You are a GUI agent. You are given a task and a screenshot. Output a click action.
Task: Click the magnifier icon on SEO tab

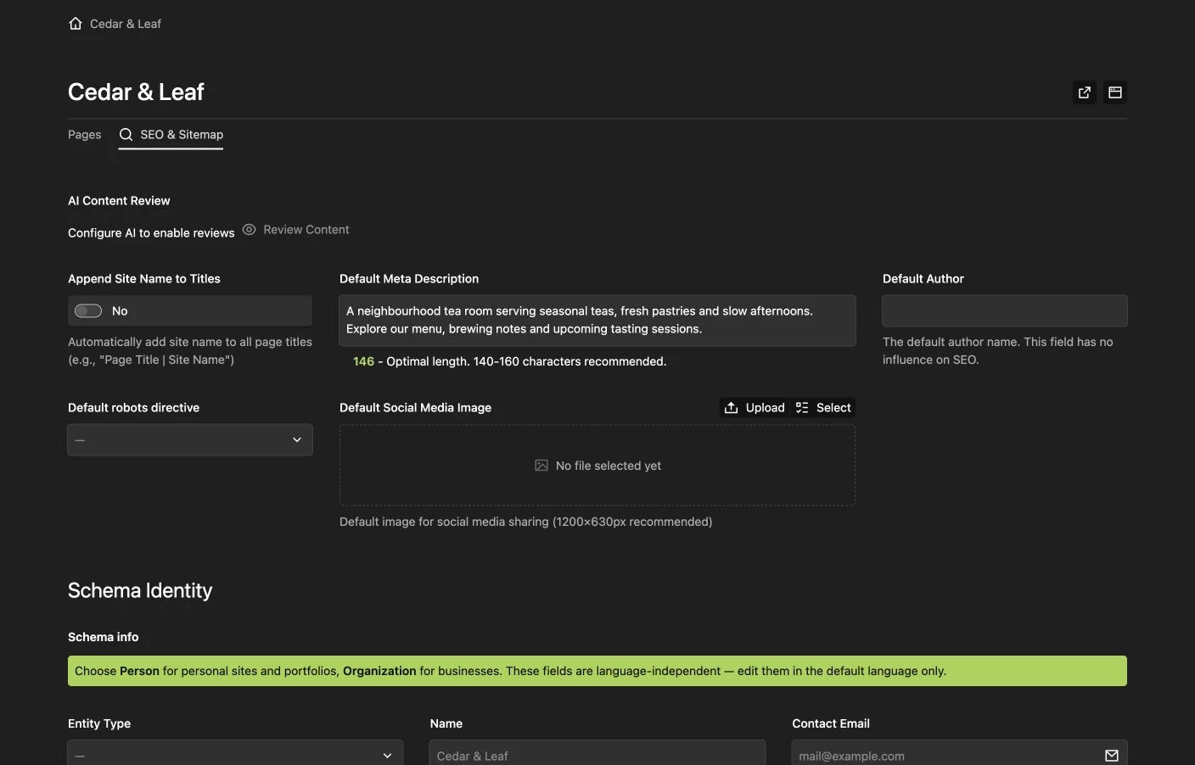point(126,134)
